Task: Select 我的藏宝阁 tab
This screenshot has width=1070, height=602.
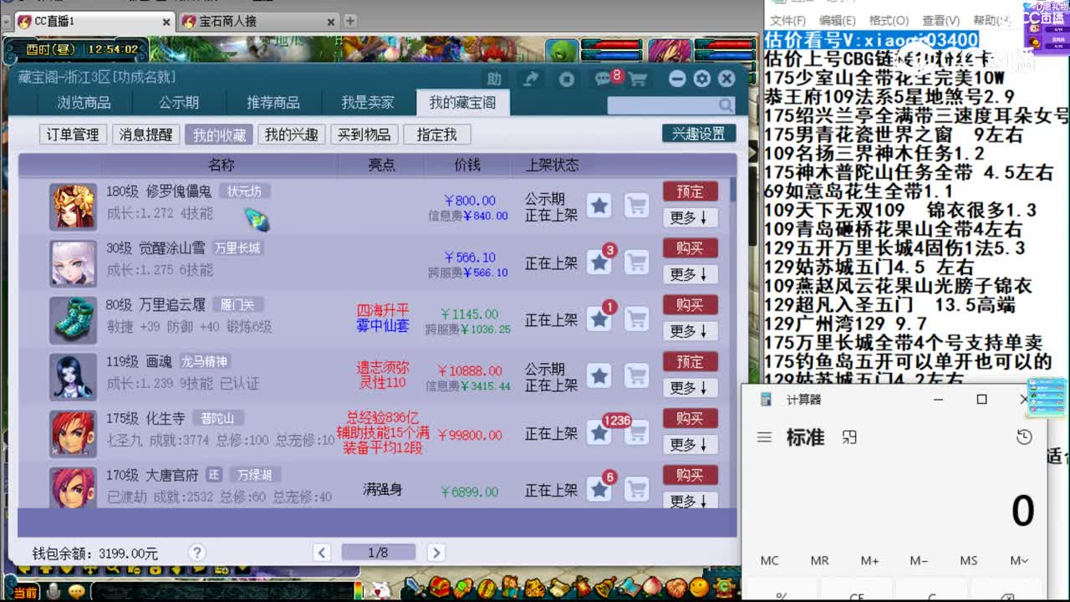Action: coord(462,103)
